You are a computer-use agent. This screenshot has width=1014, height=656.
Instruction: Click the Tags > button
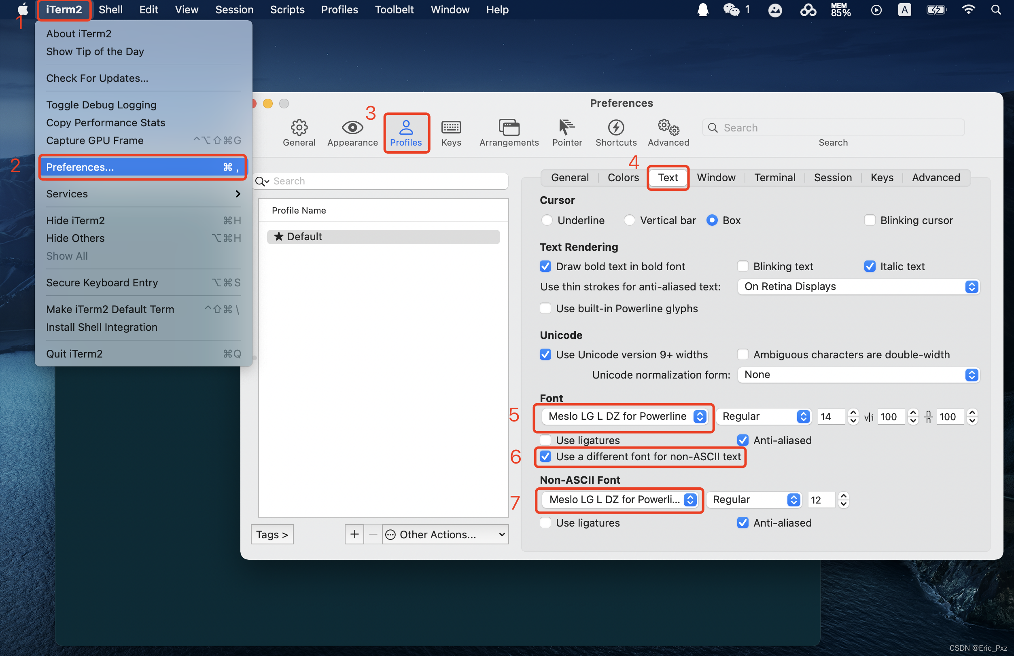tap(272, 534)
